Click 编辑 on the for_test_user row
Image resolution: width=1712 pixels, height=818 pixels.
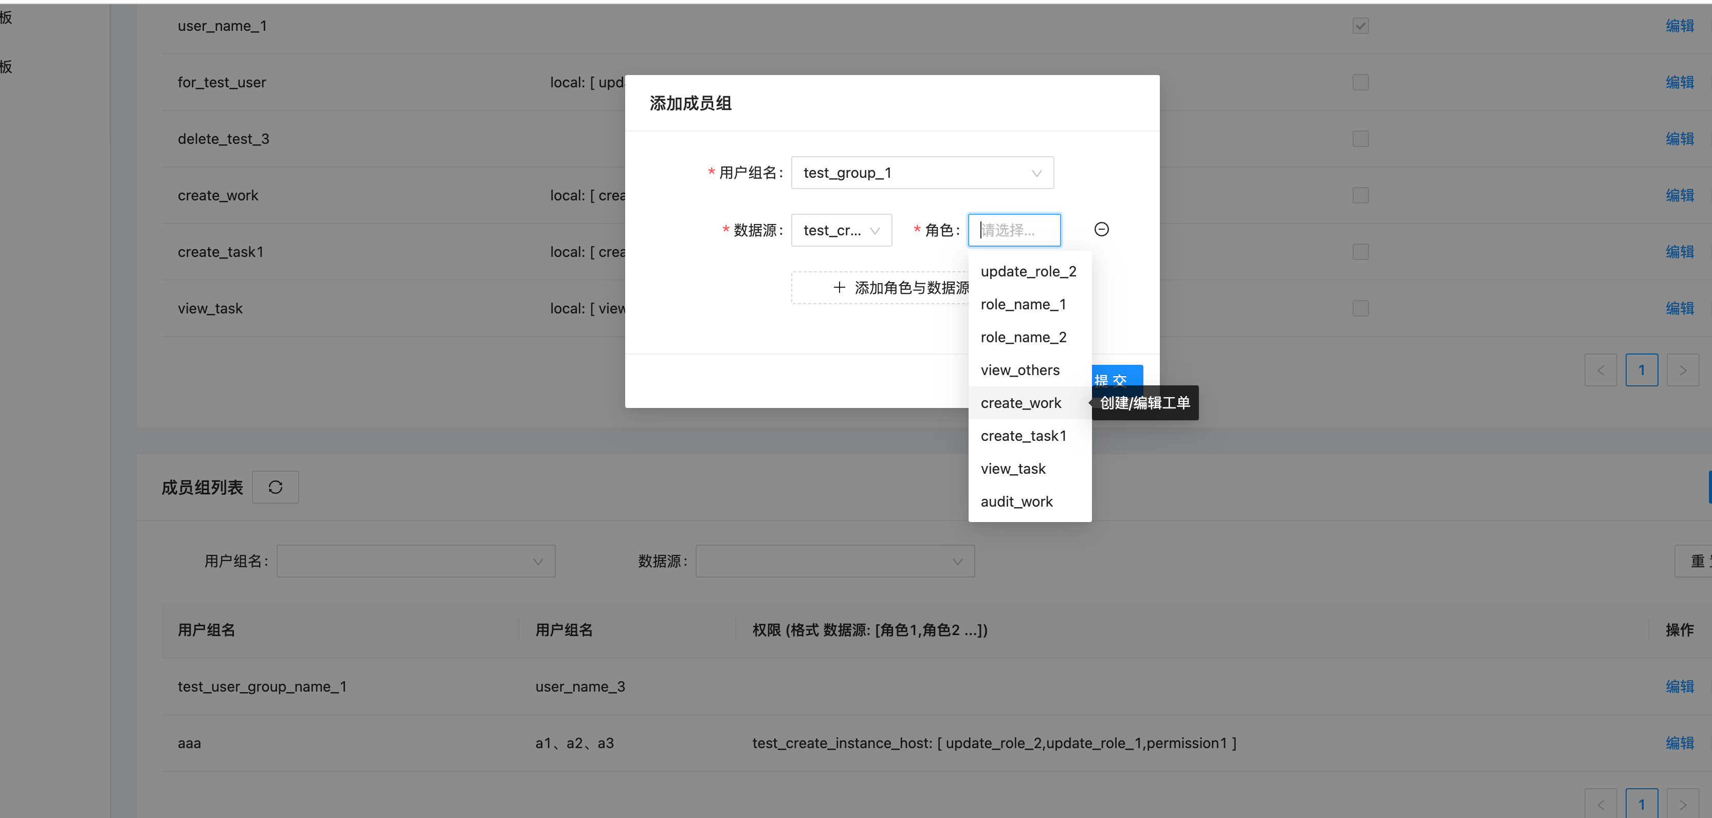pyautogui.click(x=1680, y=82)
